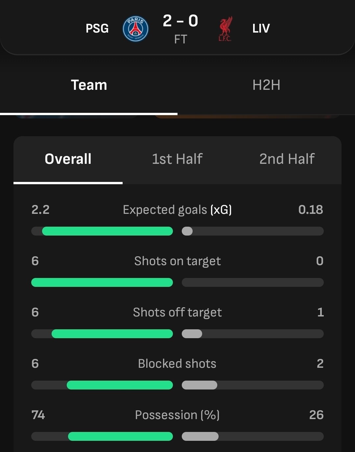355x452 pixels.
Task: Tap the Liverpool FC crest icon
Action: (x=225, y=29)
